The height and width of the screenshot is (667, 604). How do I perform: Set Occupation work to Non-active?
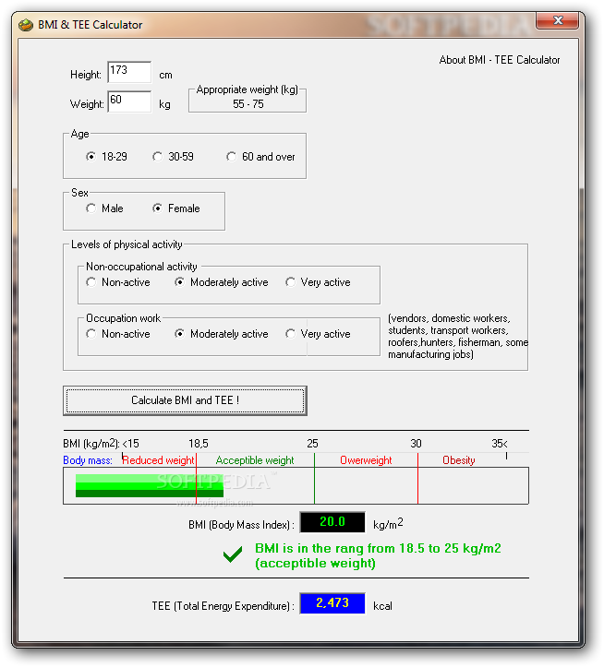(118, 334)
